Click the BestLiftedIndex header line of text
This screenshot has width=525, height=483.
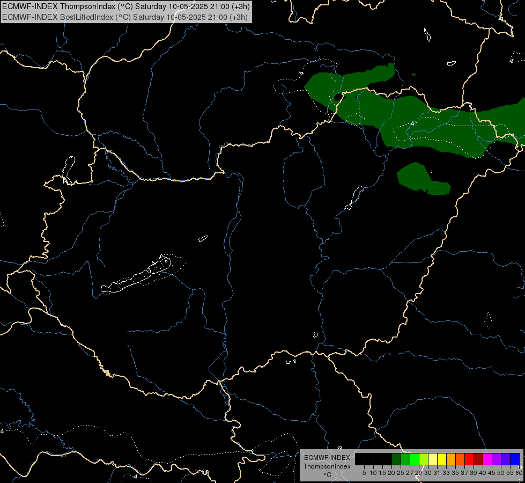124,17
